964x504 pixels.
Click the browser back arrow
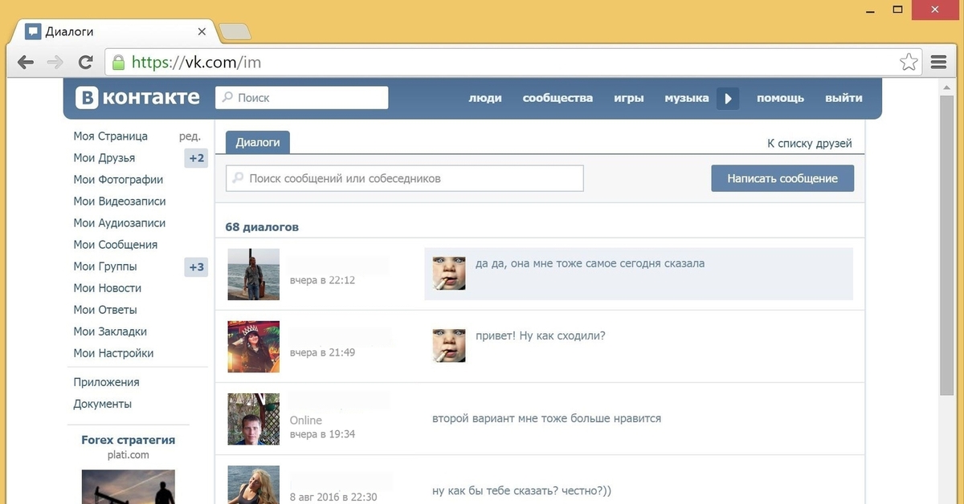click(26, 62)
